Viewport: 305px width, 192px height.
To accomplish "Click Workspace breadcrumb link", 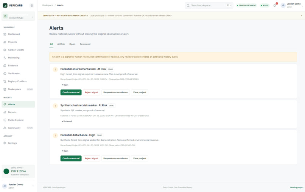I will click(48, 5).
